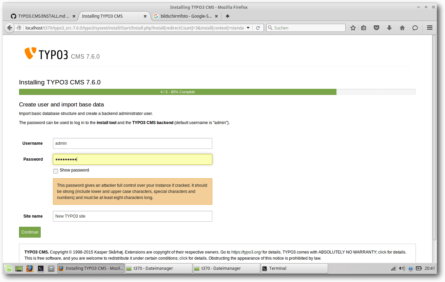Click into the Username field

133,143
